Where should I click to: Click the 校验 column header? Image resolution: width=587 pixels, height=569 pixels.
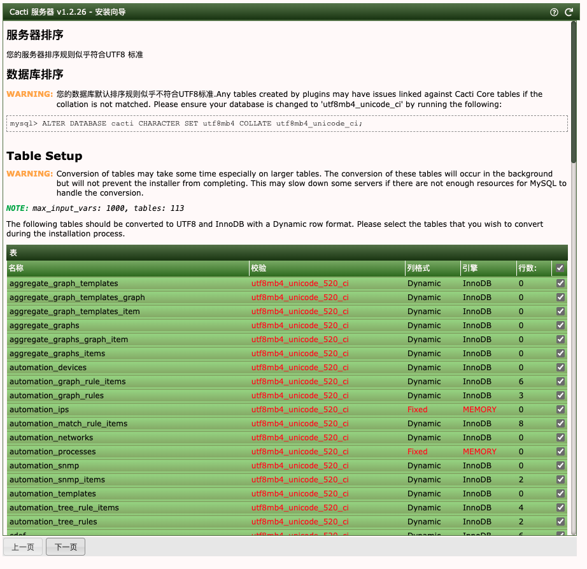pyautogui.click(x=327, y=268)
